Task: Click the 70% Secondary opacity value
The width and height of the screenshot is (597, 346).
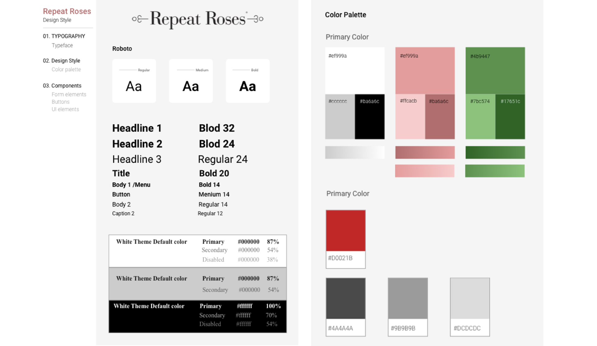Action: tap(271, 315)
